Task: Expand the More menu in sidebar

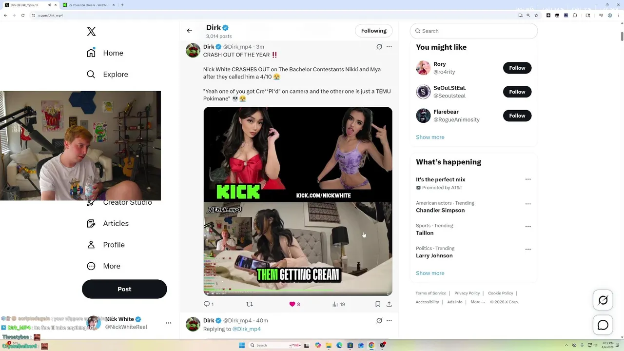Action: 104,266
